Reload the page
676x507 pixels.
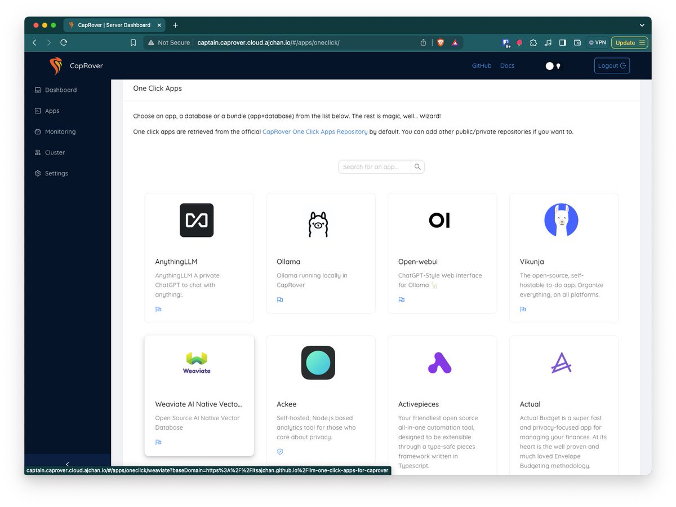(x=64, y=42)
